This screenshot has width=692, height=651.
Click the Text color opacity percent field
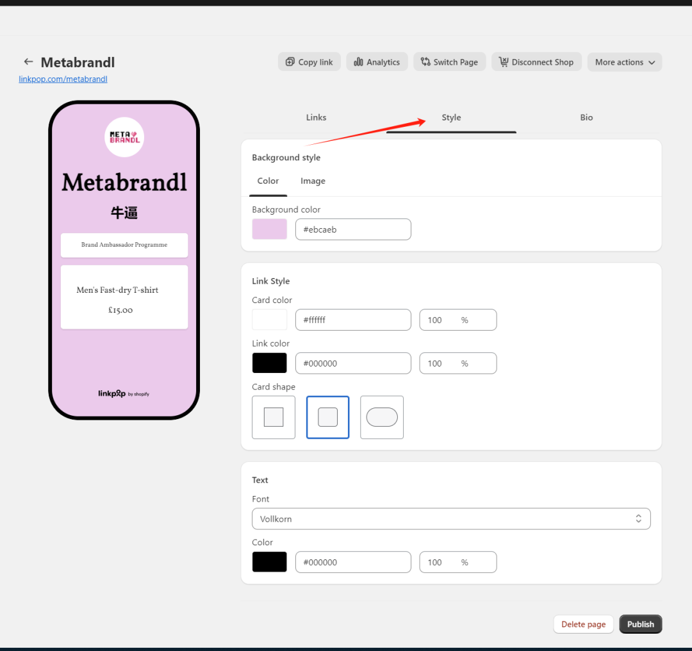(x=458, y=563)
